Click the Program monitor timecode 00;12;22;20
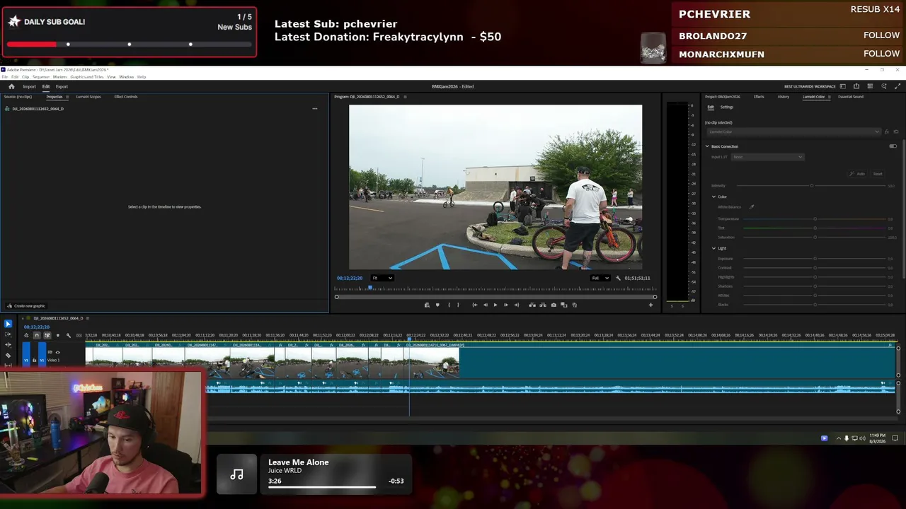This screenshot has width=906, height=509. click(350, 278)
